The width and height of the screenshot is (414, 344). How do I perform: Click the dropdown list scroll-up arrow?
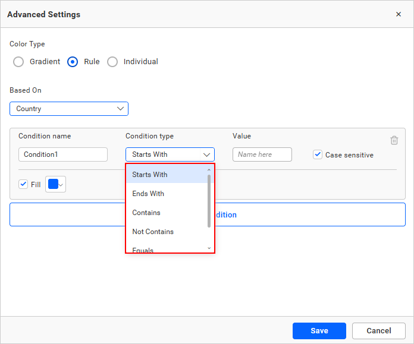(209, 171)
